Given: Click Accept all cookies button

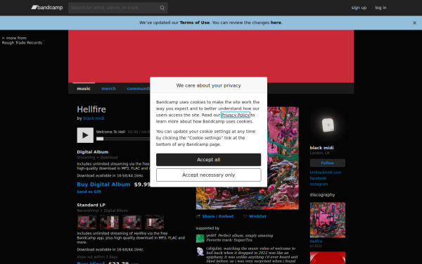Looking at the screenshot, I should coord(208,160).
